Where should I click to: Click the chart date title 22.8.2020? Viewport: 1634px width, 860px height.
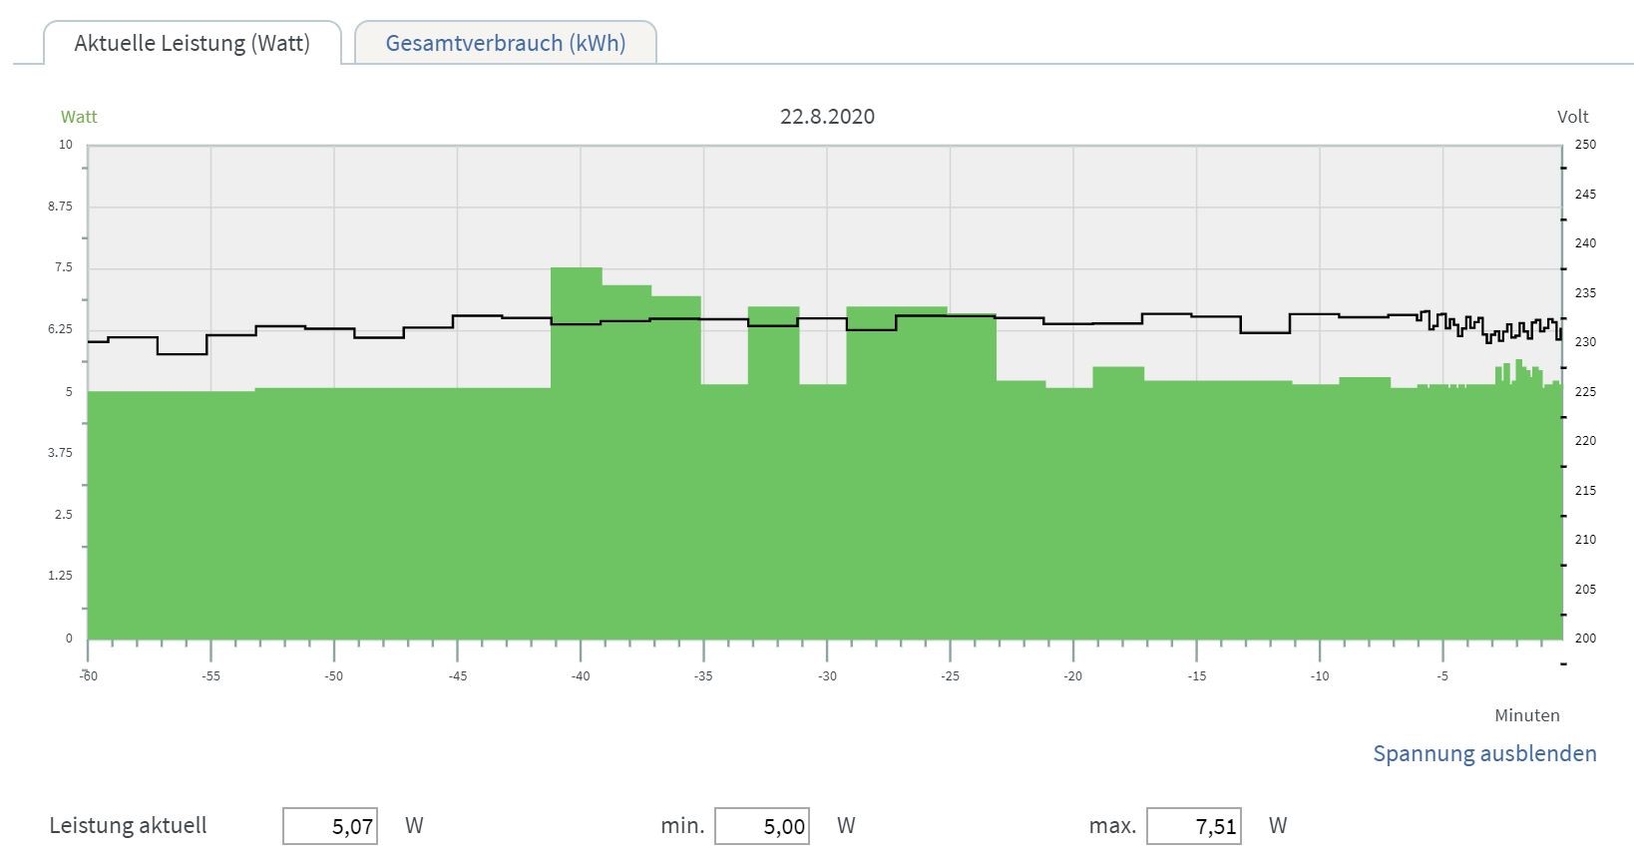[x=827, y=116]
